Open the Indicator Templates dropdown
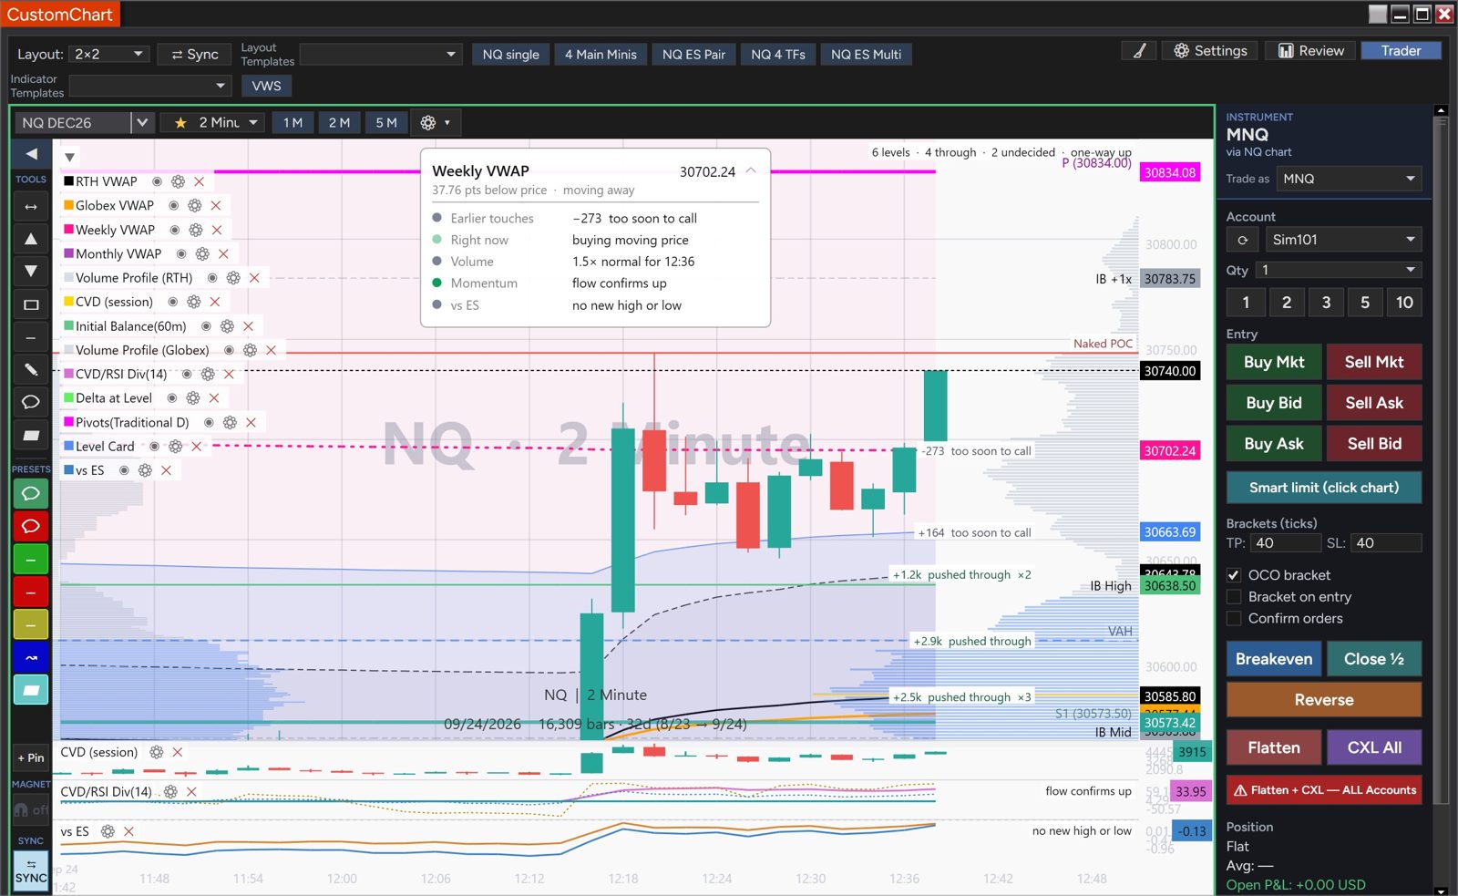Viewport: 1458px width, 896px height. click(x=150, y=86)
